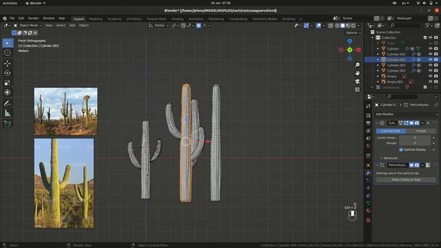Screen dimensions: 441x248
Task: Click the Activities button
Action: [x=10, y=3]
